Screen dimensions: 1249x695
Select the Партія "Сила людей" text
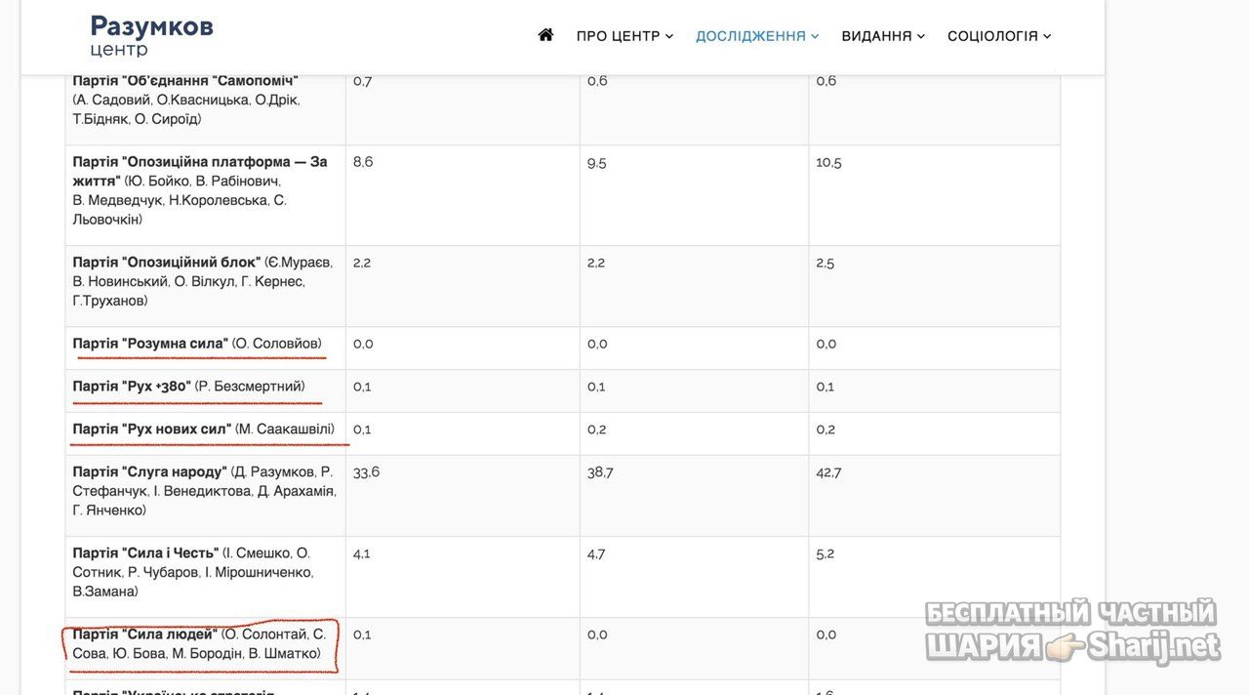tap(144, 634)
